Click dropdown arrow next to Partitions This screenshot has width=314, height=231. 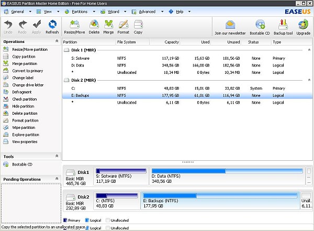tap(94, 12)
